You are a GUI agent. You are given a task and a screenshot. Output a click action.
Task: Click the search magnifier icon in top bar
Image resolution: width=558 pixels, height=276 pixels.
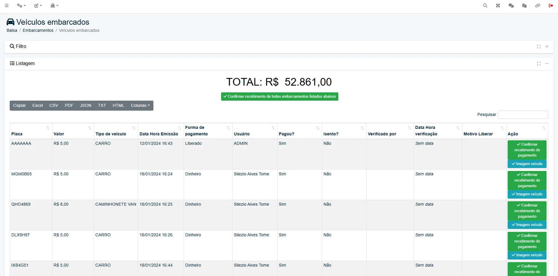point(485,6)
